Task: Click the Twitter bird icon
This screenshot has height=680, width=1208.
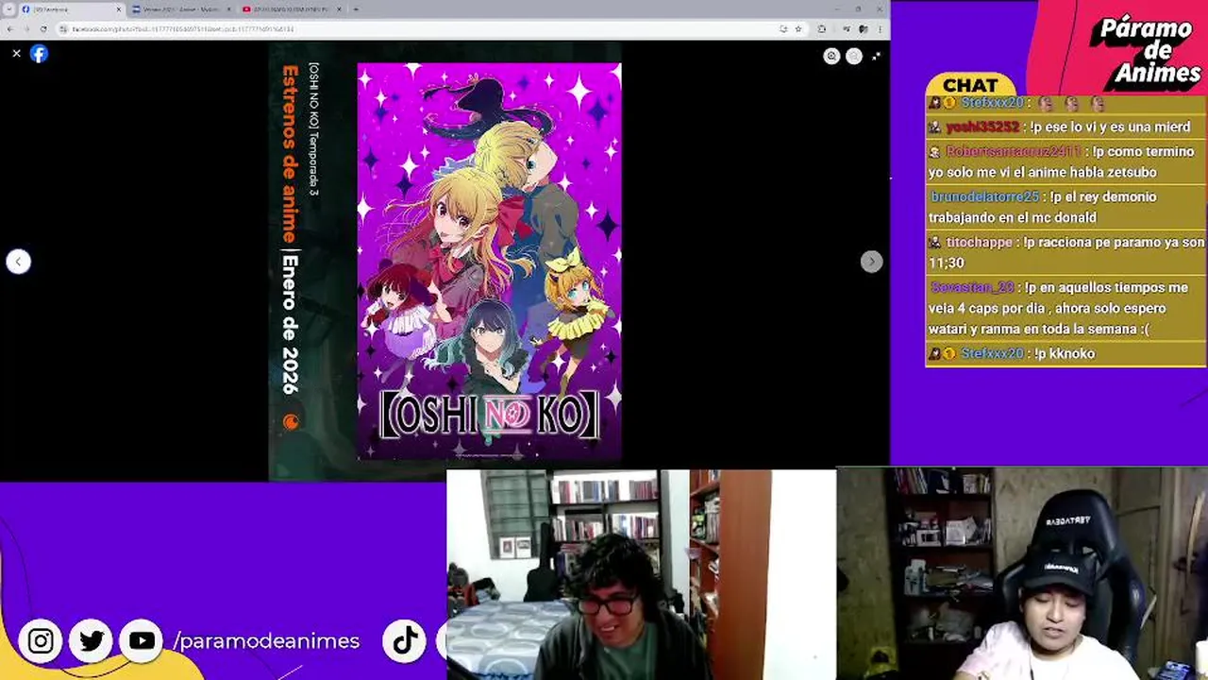Action: pyautogui.click(x=92, y=641)
